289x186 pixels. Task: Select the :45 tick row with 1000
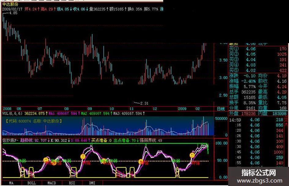pyautogui.click(x=256, y=152)
